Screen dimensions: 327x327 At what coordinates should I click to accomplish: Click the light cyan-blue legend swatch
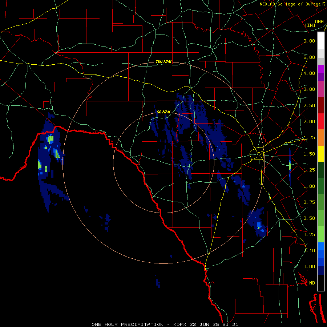[321, 246]
